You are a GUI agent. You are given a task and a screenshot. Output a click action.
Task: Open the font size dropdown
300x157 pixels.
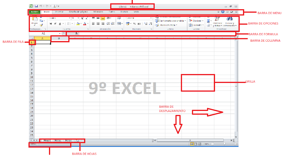(78, 18)
